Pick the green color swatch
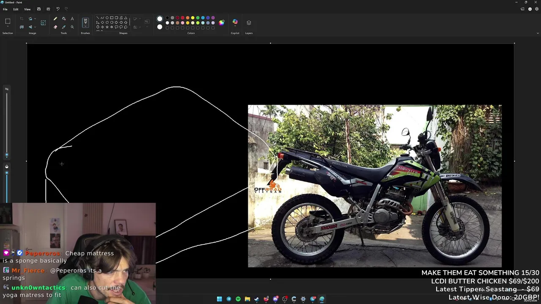The width and height of the screenshot is (541, 304). (x=198, y=18)
